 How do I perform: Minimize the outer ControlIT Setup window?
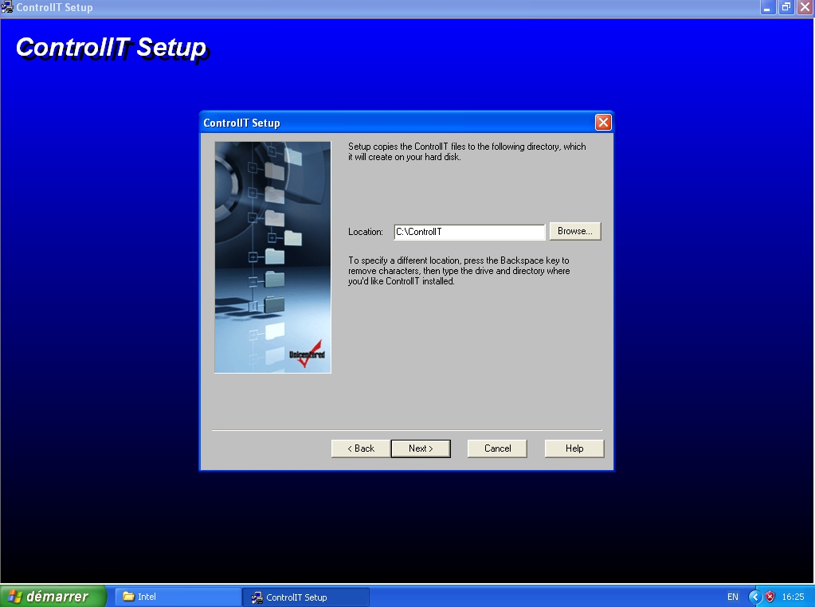click(x=768, y=7)
